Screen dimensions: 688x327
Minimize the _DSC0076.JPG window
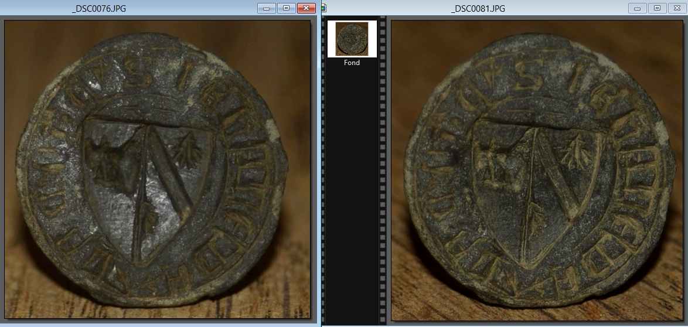pyautogui.click(x=267, y=8)
